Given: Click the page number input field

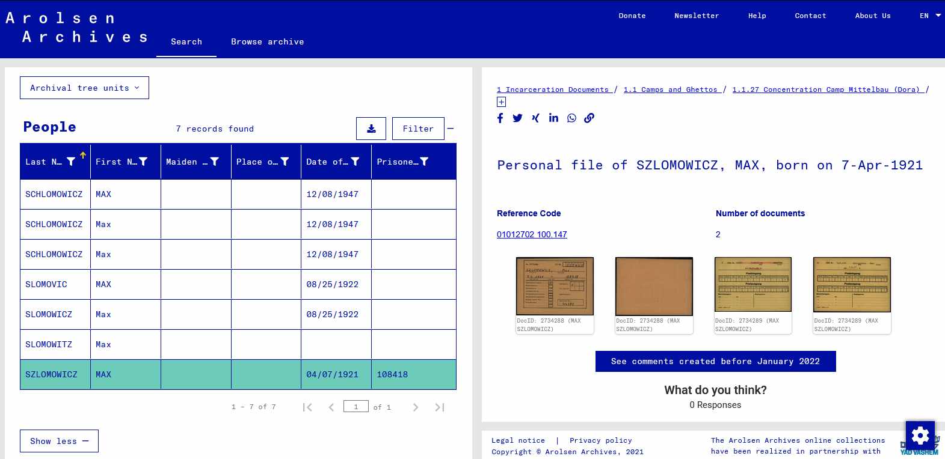Looking at the screenshot, I should tap(356, 407).
